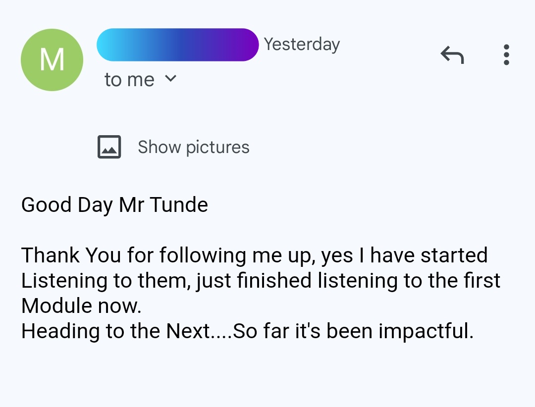
Task: Open the three-dot more options menu
Action: coord(506,54)
